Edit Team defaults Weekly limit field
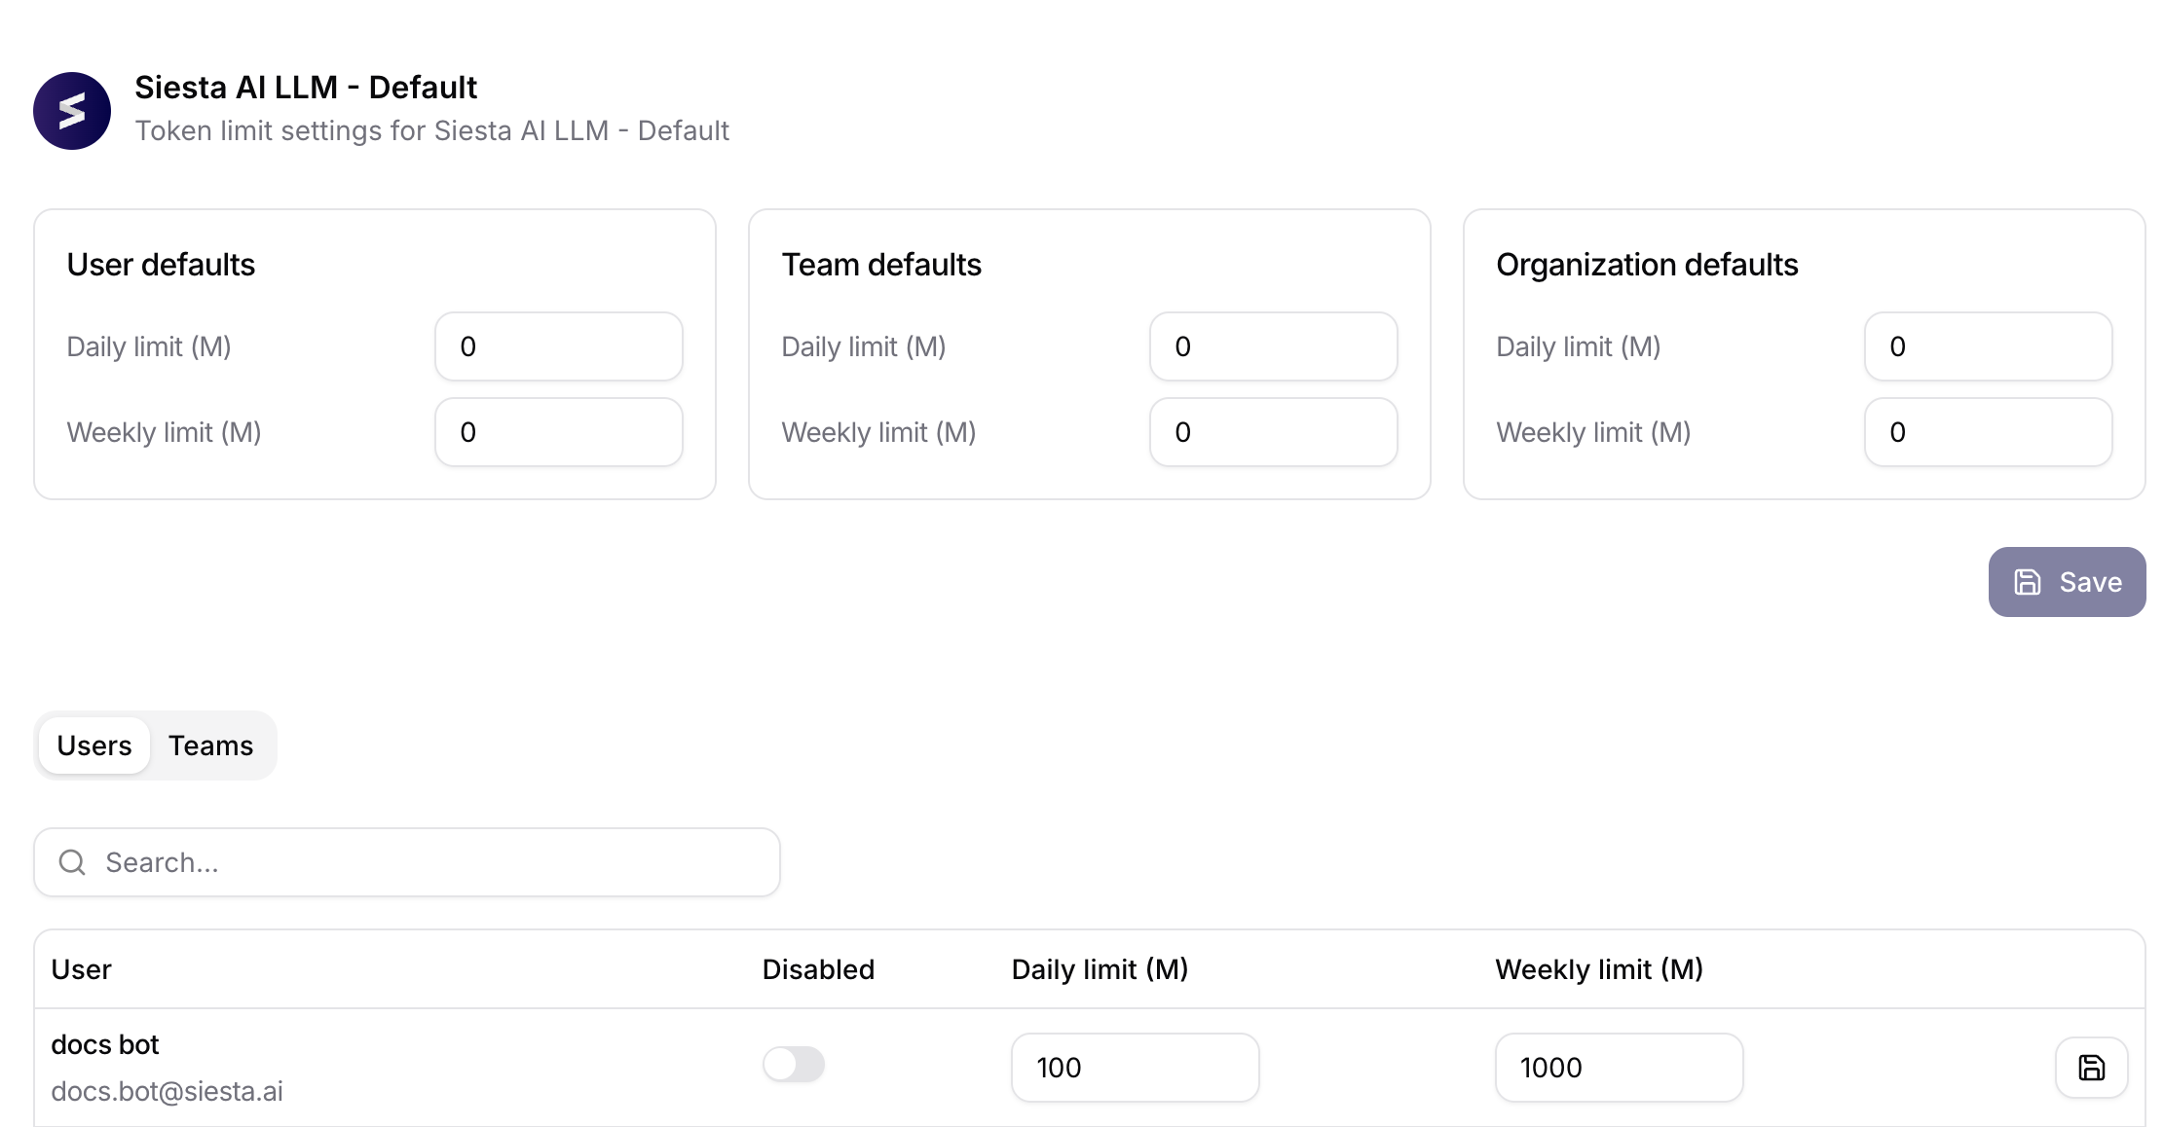 click(x=1274, y=432)
